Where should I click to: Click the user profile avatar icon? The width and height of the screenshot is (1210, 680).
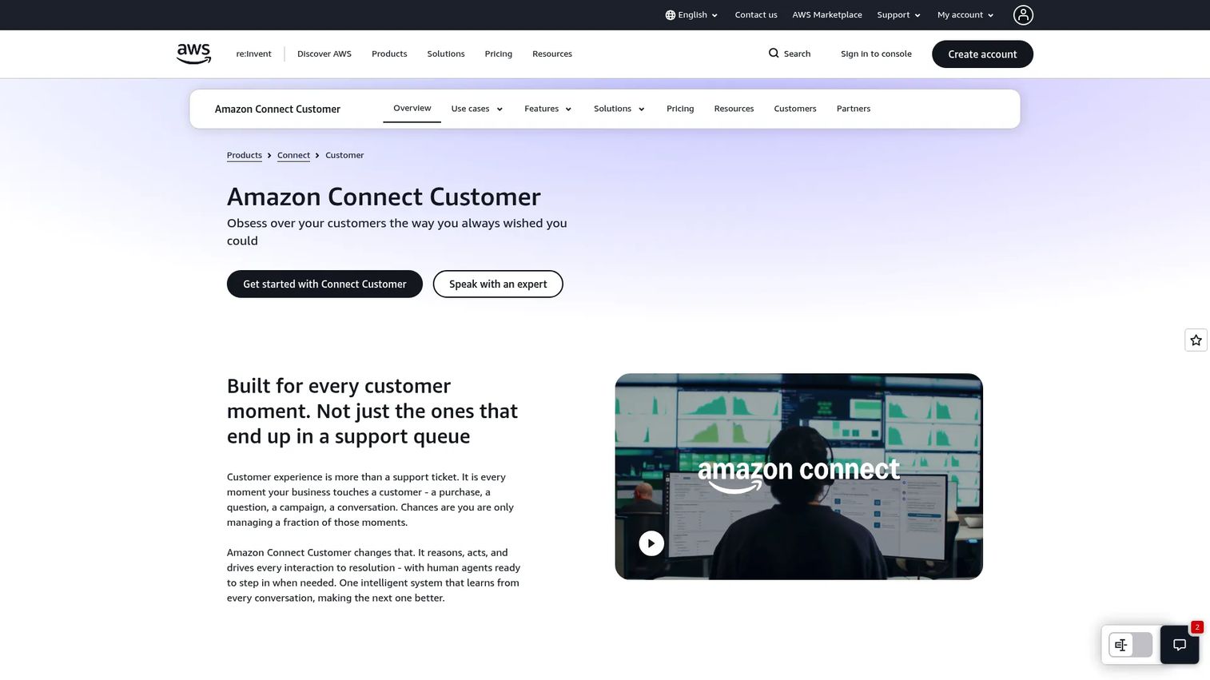[x=1023, y=14]
